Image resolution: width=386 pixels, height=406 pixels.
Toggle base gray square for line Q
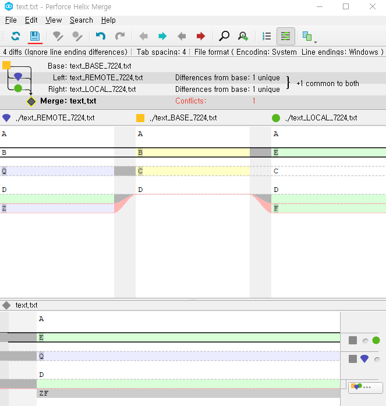click(353, 359)
